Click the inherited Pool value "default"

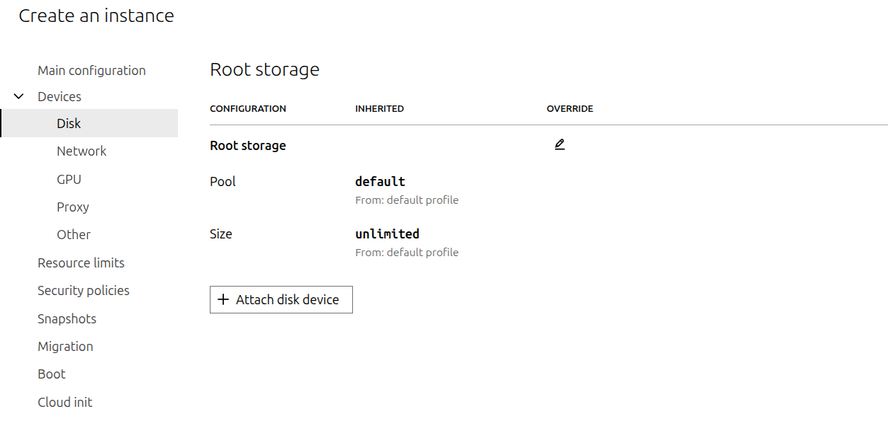pos(380,182)
